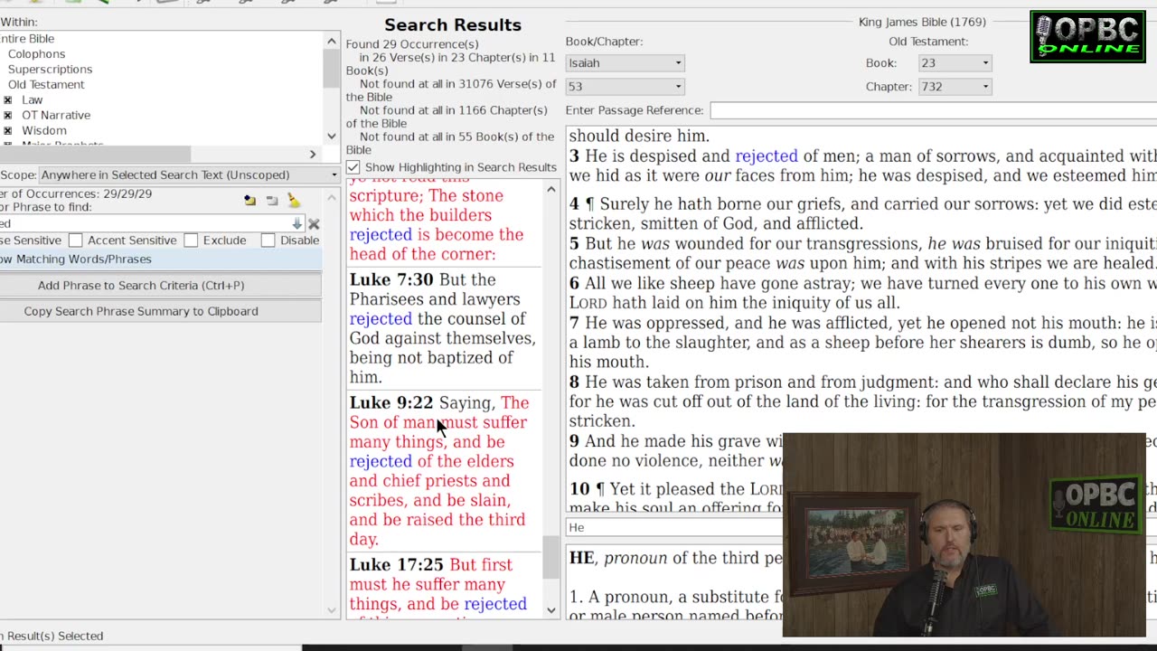Open the search Scope dropdown

click(189, 175)
